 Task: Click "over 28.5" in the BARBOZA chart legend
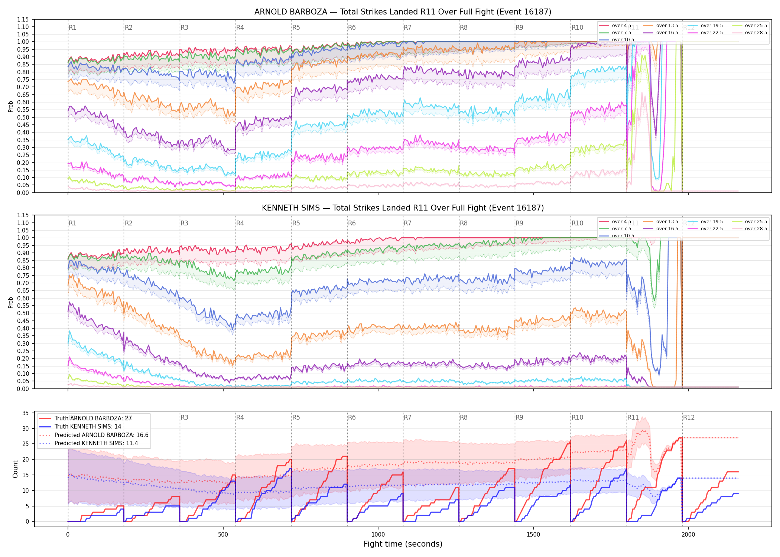pos(756,33)
